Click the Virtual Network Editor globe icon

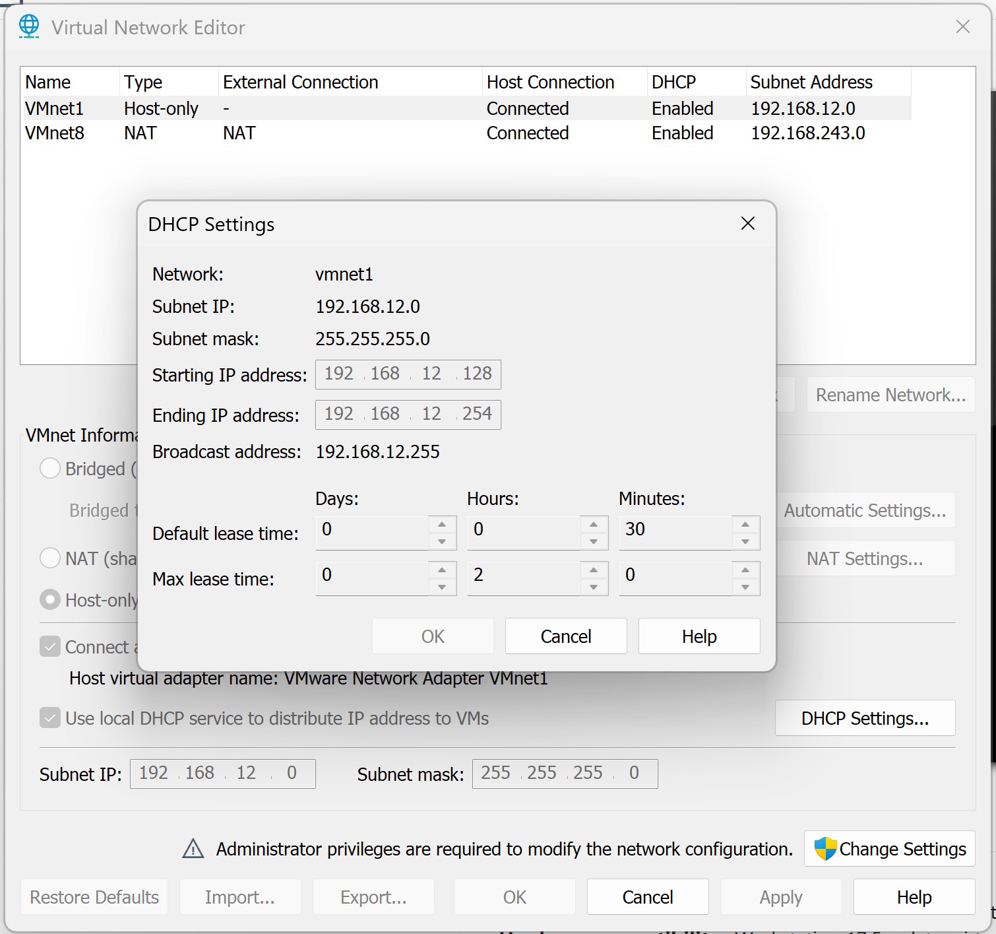click(28, 26)
